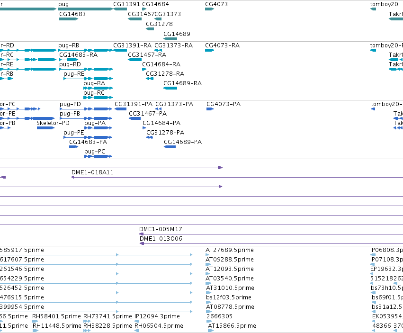Select the CG4073-RA transcript label
The width and height of the screenshot is (403, 333).
click(222, 45)
